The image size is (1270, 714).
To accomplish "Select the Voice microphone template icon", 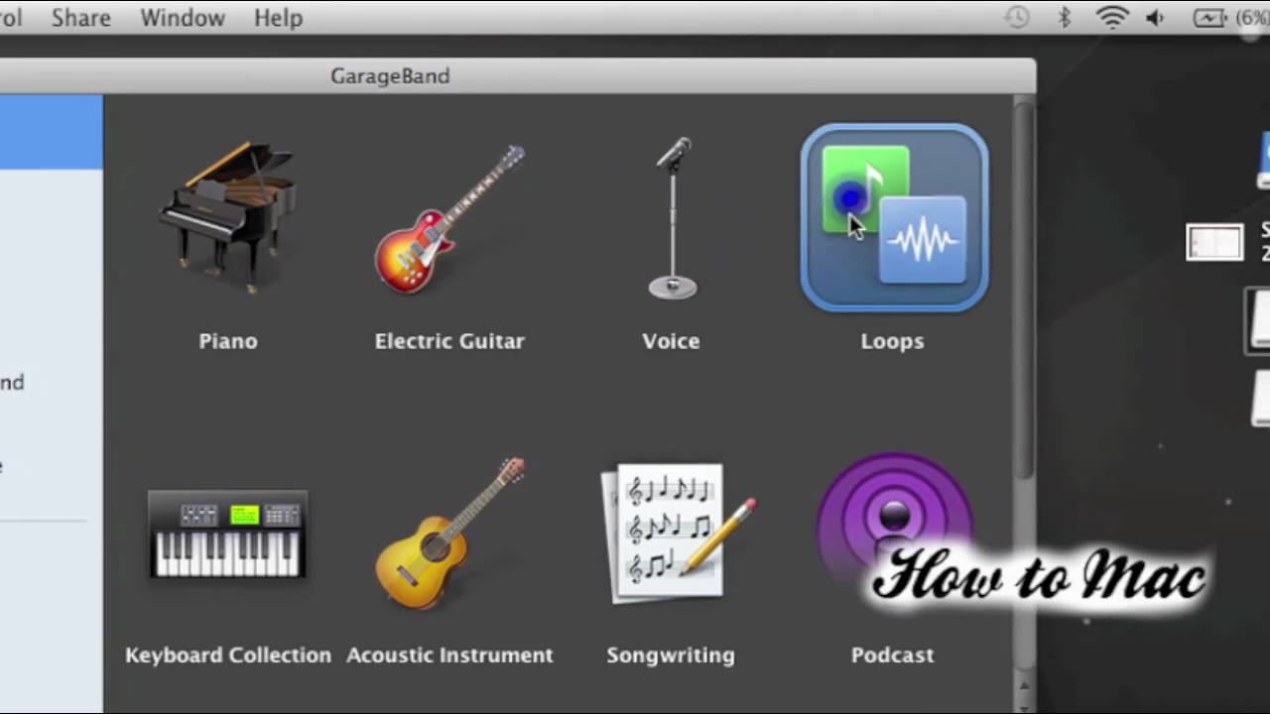I will click(673, 217).
